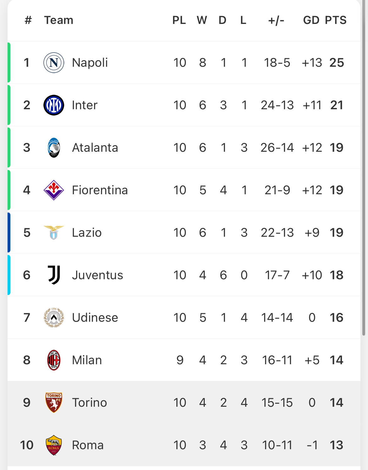Image resolution: width=368 pixels, height=470 pixels.
Task: Tap the Lazio eagle crest
Action: point(54,233)
